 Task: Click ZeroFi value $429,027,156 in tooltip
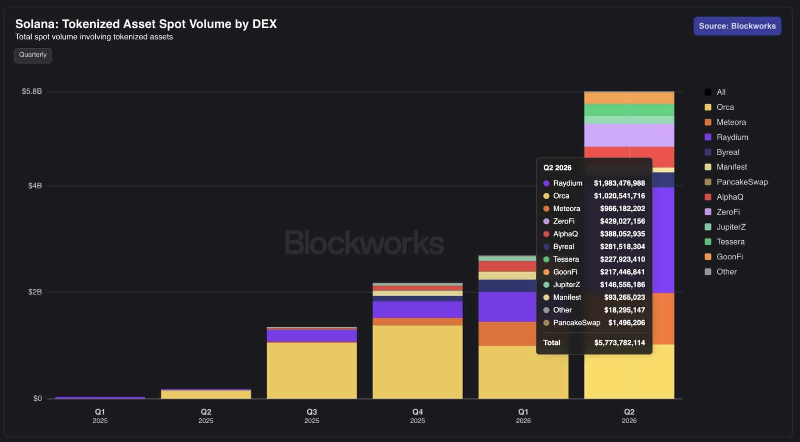point(622,221)
